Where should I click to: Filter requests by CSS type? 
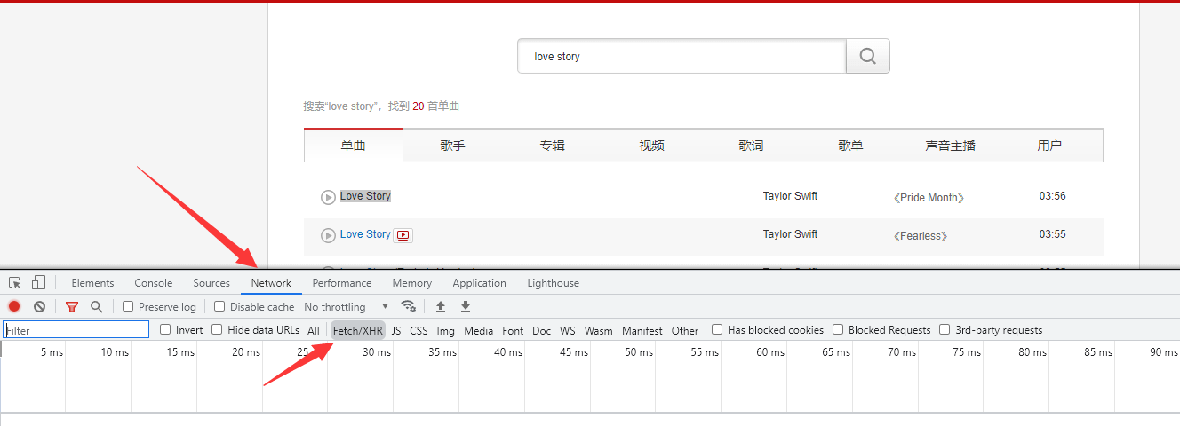pyautogui.click(x=419, y=330)
